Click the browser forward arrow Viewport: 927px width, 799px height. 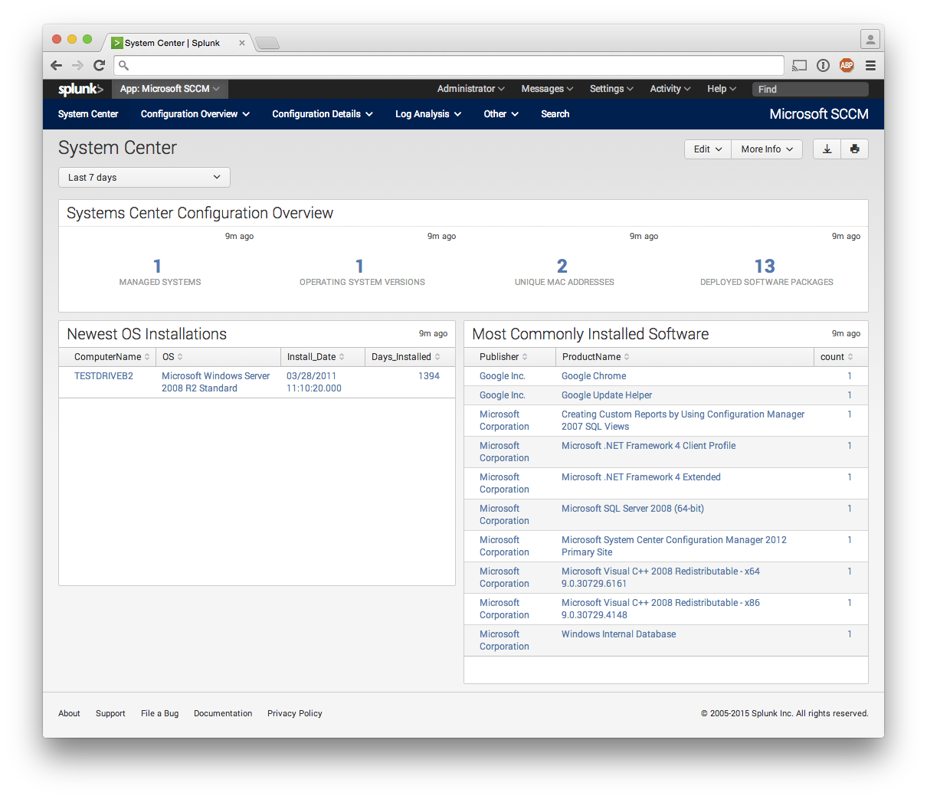click(77, 65)
